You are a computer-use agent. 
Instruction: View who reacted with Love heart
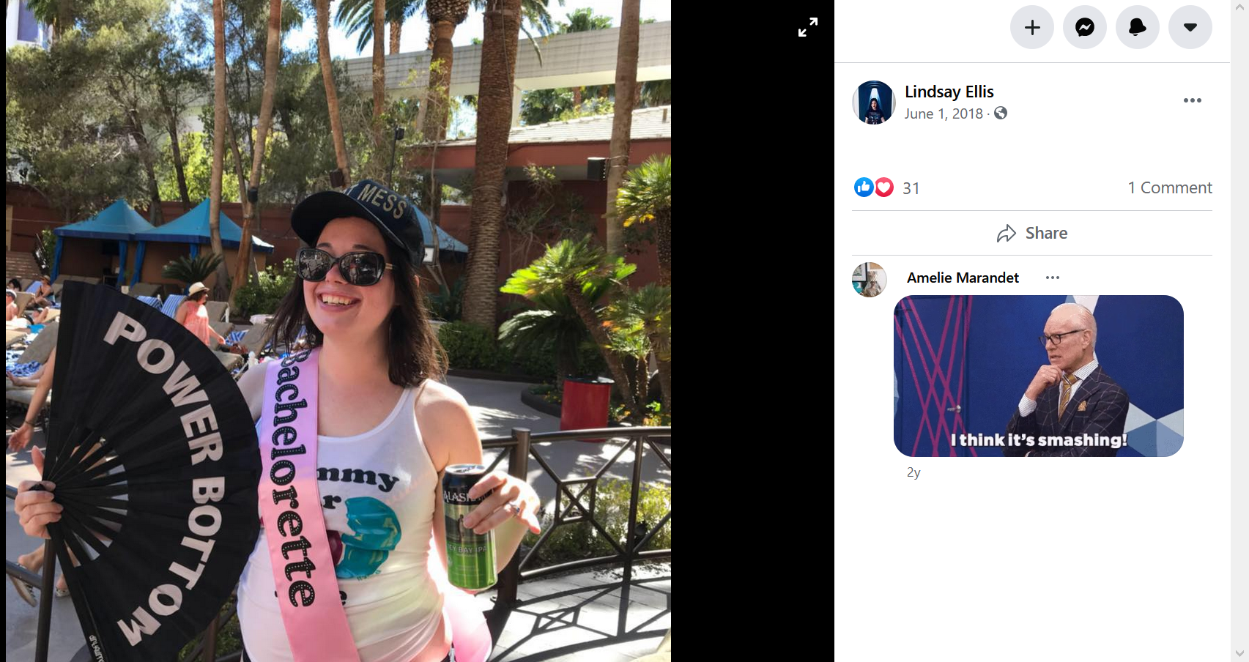click(x=884, y=187)
